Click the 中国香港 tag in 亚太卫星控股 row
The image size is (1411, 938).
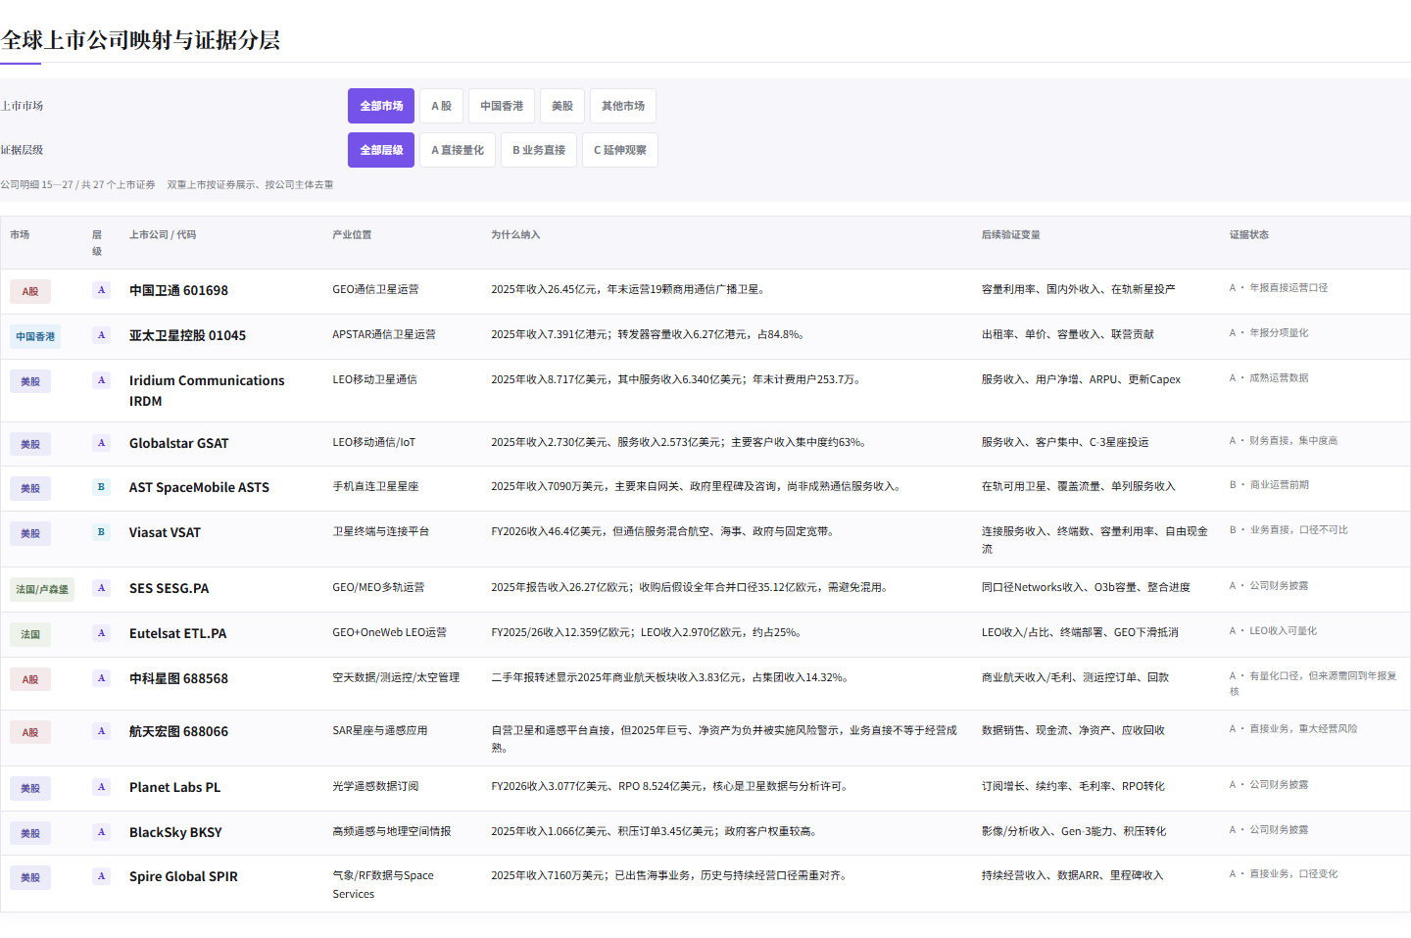(35, 337)
